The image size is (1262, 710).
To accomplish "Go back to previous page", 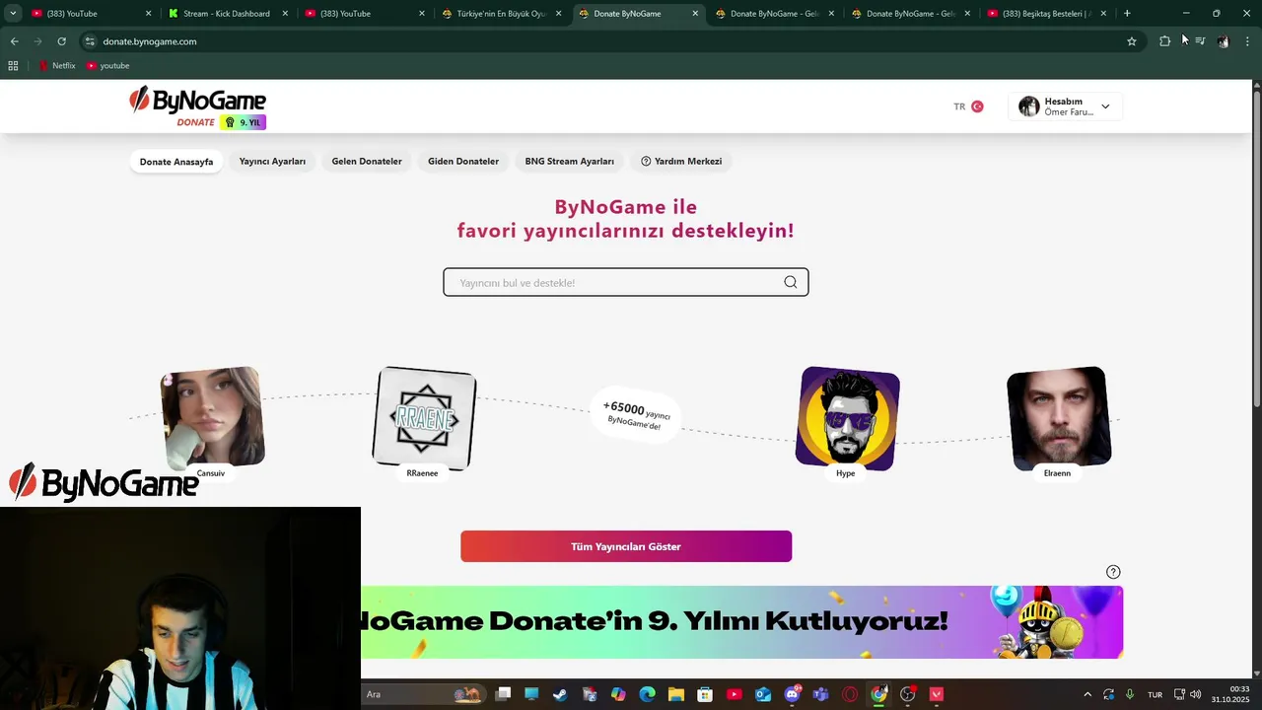I will (x=14, y=41).
